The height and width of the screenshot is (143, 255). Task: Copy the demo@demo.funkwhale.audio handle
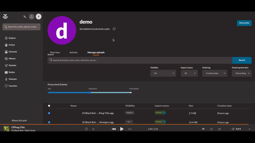[114, 29]
